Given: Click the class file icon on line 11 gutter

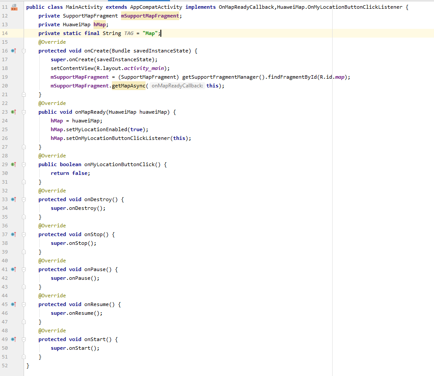Looking at the screenshot, I should [14, 7].
